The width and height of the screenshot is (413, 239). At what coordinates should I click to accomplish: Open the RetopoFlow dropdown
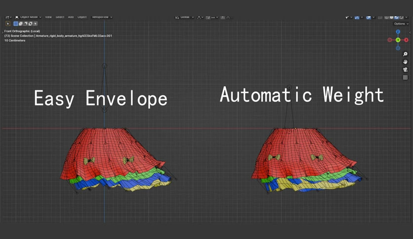point(102,17)
